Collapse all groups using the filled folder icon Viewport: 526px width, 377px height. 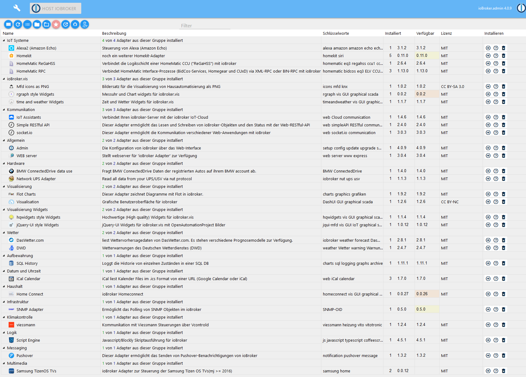(x=37, y=24)
